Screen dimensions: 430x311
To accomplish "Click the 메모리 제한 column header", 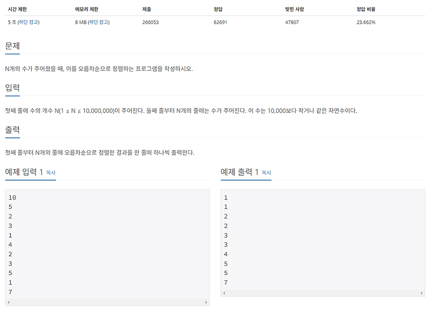I will point(85,8).
